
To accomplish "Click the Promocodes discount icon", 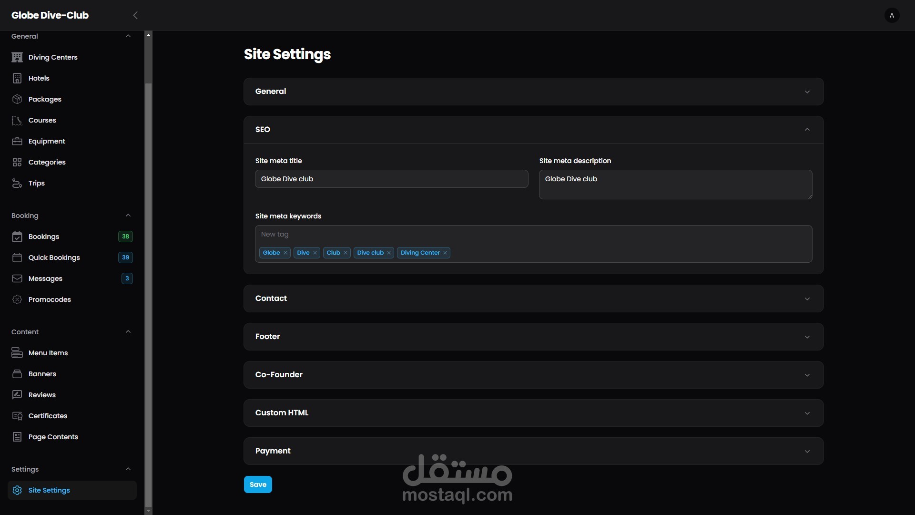I will pyautogui.click(x=17, y=299).
